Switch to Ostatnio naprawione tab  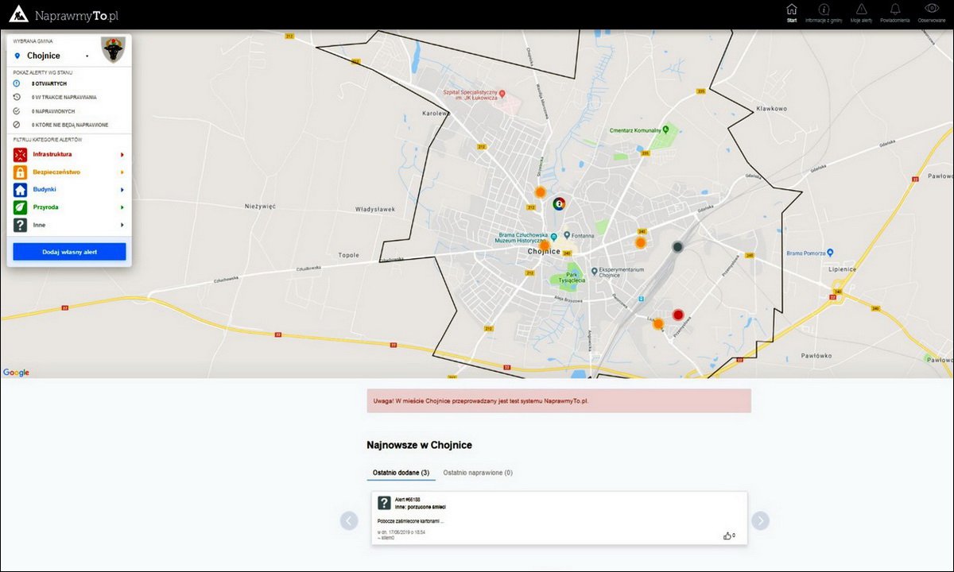pos(478,473)
